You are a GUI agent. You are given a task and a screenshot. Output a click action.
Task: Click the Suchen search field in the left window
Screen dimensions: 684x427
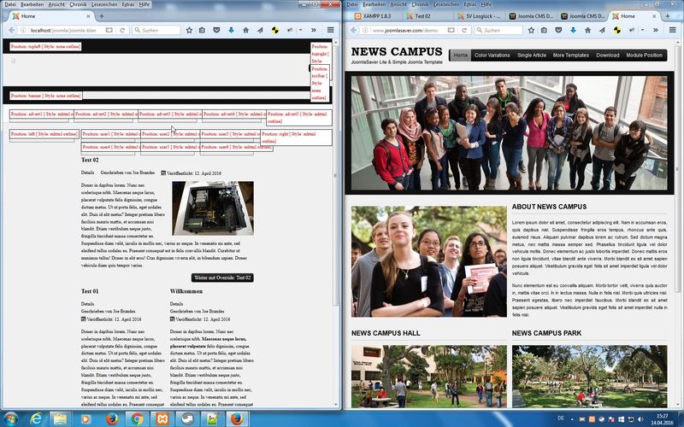tap(156, 30)
